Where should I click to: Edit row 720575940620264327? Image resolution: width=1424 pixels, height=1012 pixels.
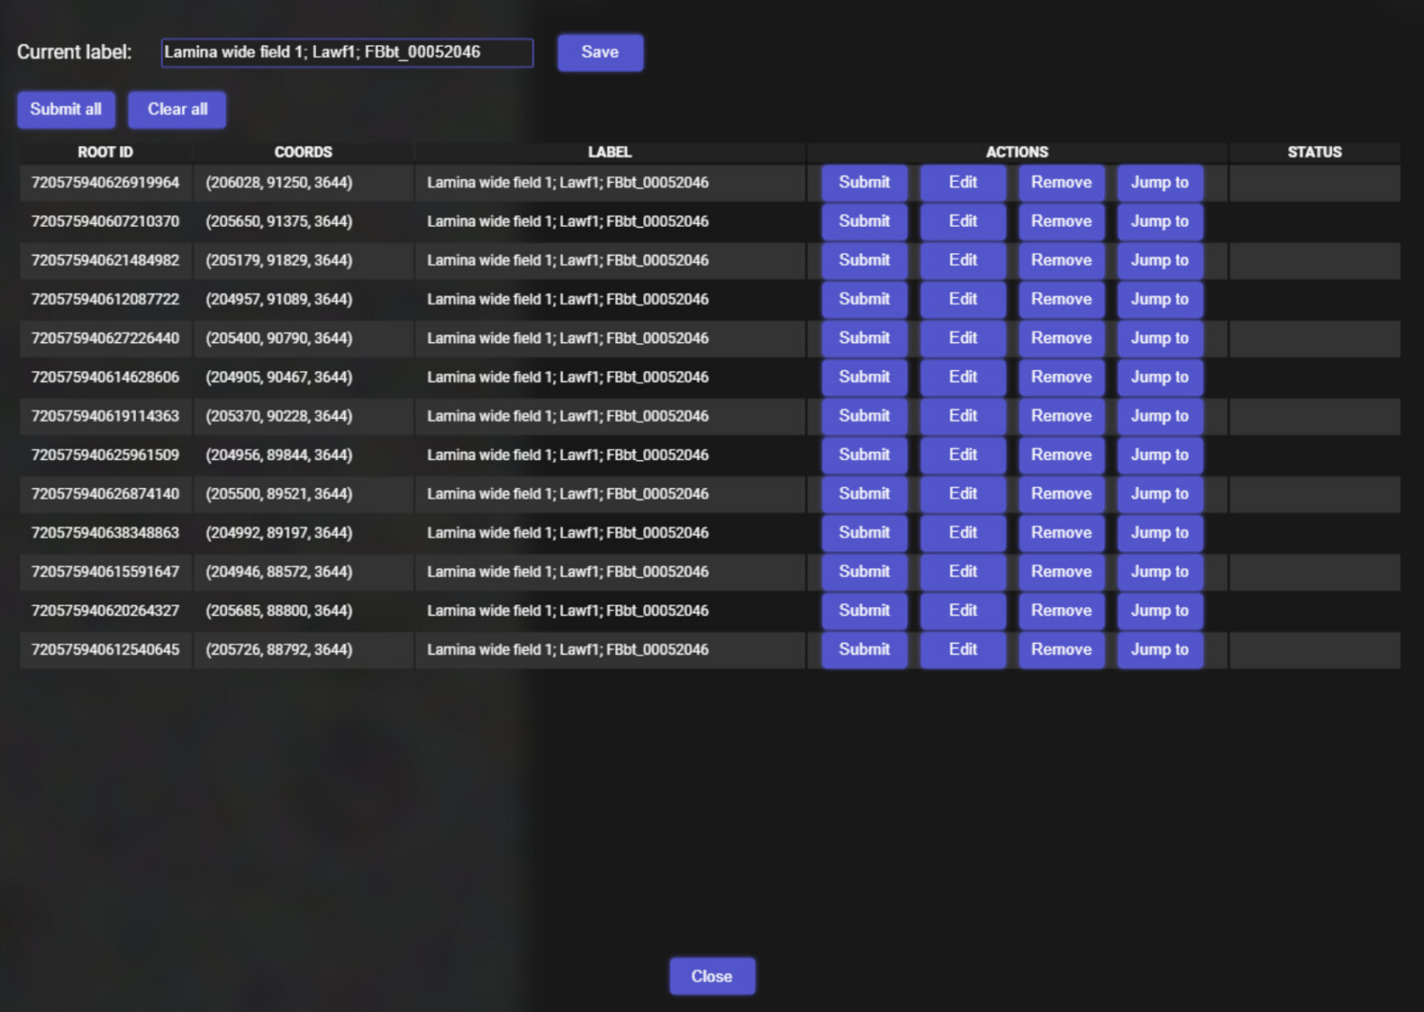(x=963, y=611)
